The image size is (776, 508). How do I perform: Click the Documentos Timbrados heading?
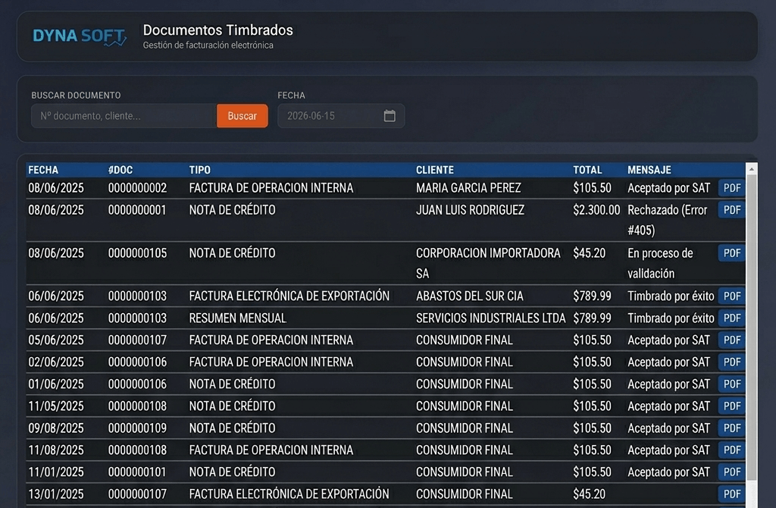[x=217, y=30]
